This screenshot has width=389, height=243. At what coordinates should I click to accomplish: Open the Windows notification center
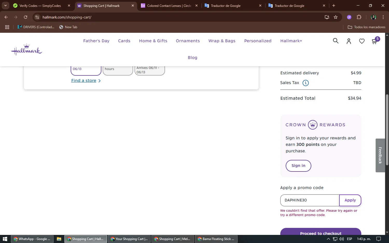click(378, 239)
